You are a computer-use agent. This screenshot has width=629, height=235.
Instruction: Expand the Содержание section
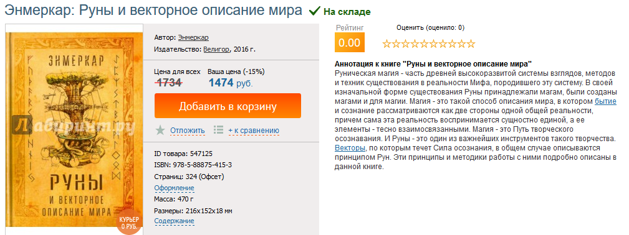pyautogui.click(x=174, y=221)
